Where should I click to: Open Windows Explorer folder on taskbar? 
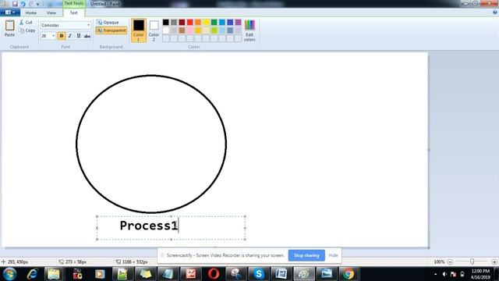tap(54, 274)
